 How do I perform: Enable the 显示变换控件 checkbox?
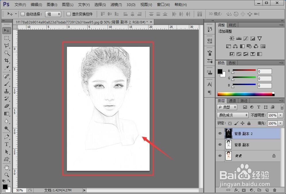pos(68,14)
